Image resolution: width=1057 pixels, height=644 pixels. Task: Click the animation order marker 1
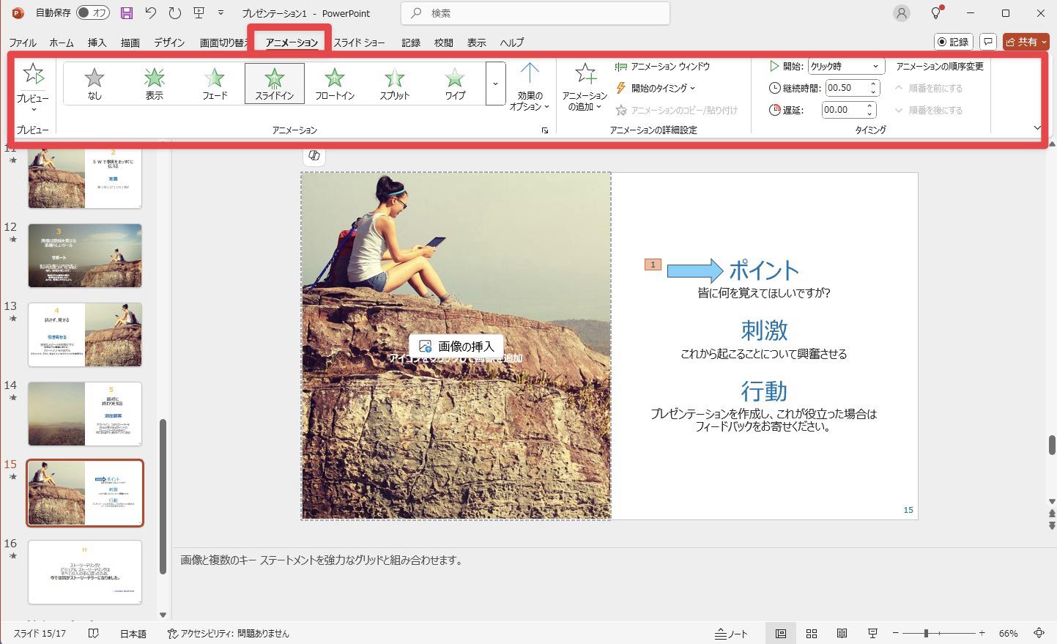[x=653, y=264]
